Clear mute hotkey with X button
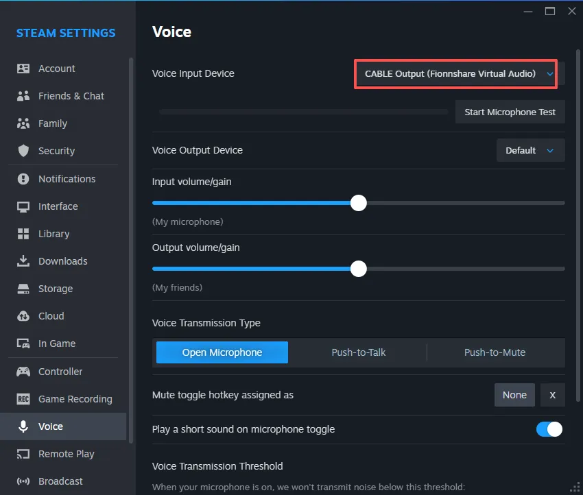 tap(553, 395)
